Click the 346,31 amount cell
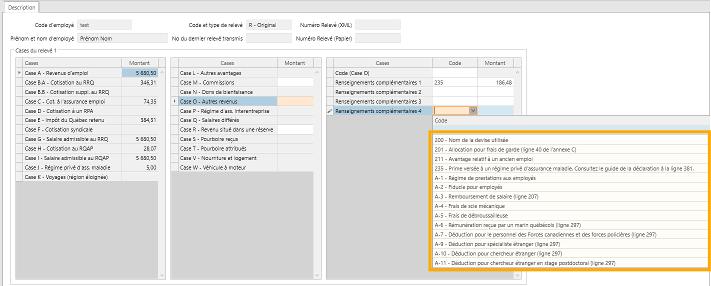Image resolution: width=711 pixels, height=286 pixels. click(x=140, y=82)
